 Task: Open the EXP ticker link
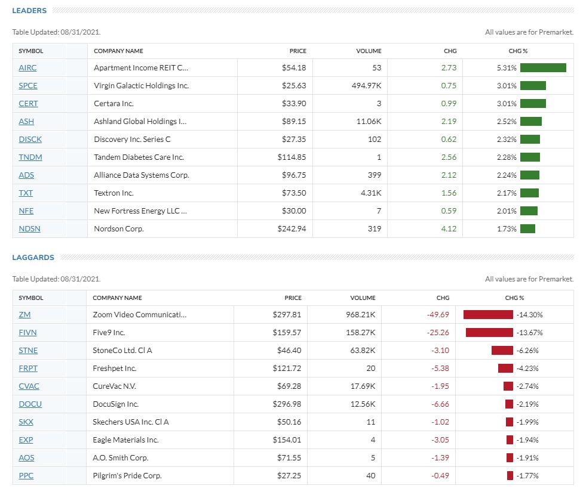pyautogui.click(x=26, y=440)
